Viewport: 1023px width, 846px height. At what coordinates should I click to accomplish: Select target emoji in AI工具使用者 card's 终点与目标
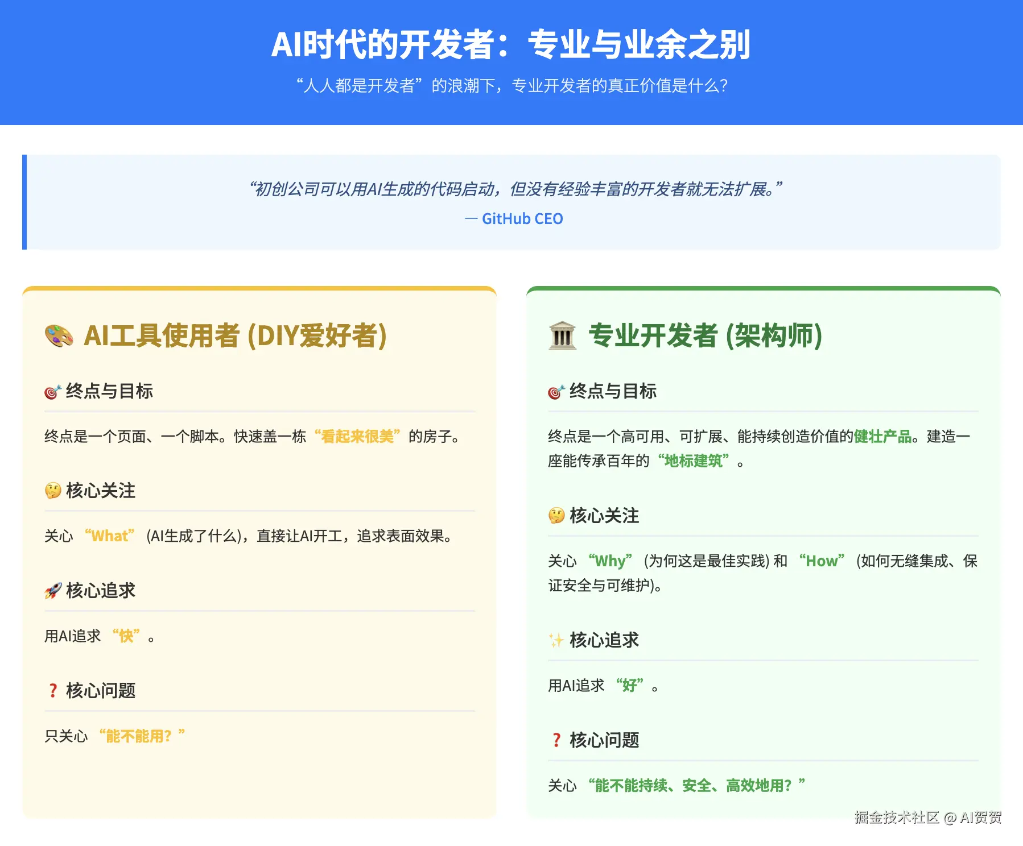[x=52, y=392]
